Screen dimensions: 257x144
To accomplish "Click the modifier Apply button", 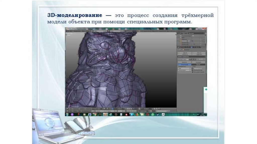I will point(184,62).
